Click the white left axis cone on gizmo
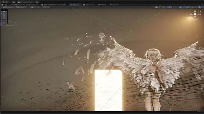Image resolution: width=204 pixels, height=114 pixels. [x=192, y=14]
